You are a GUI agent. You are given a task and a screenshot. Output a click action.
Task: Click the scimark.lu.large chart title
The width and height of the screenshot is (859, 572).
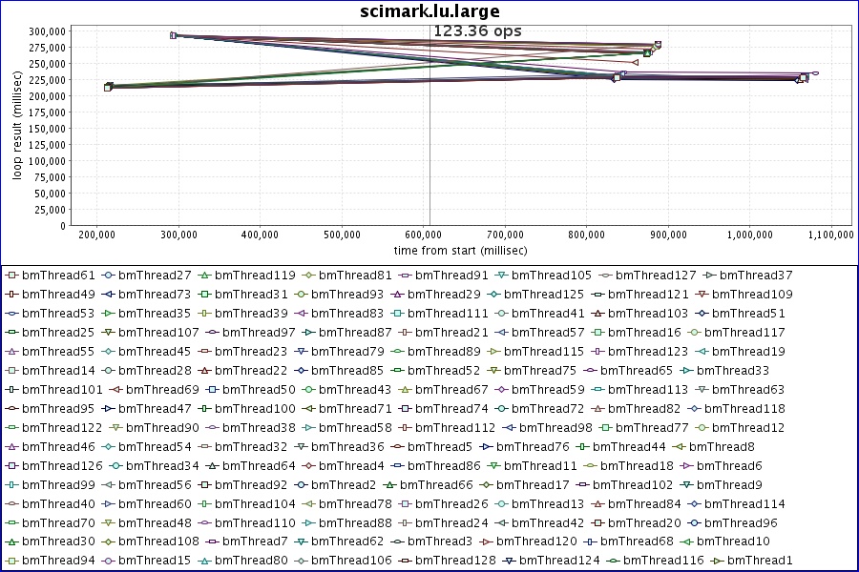pyautogui.click(x=429, y=11)
